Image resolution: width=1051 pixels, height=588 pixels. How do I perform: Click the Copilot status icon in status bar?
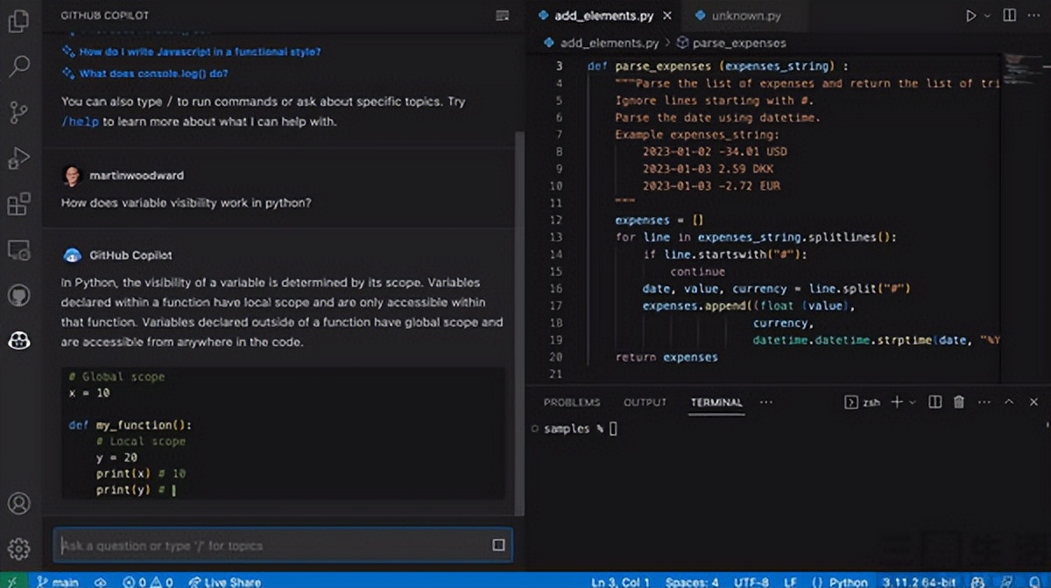(979, 581)
